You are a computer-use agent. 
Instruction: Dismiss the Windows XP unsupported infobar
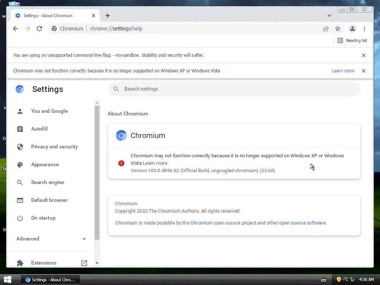coord(364,71)
